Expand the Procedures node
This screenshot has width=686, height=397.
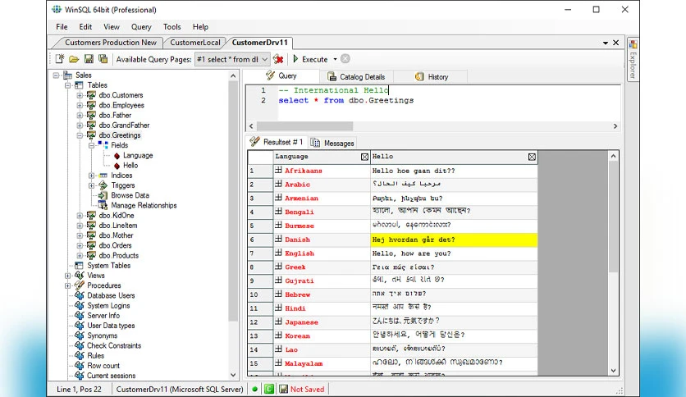[68, 285]
